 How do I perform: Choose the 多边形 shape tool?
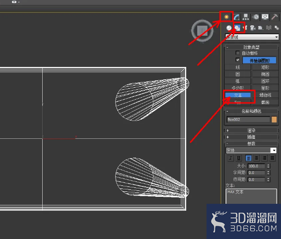pos(238,88)
